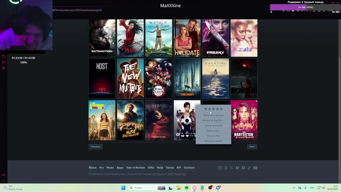
Task: Click the clock icon in left sidebar
Action: (4, 56)
